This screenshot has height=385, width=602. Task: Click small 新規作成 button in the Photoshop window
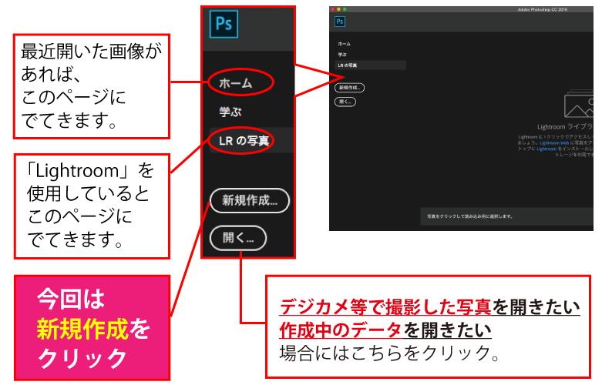pos(349,88)
